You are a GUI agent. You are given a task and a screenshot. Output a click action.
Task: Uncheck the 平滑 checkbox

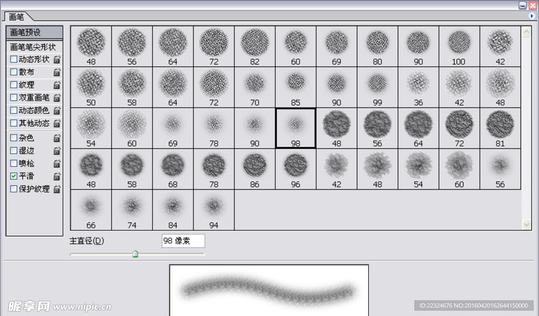point(14,176)
